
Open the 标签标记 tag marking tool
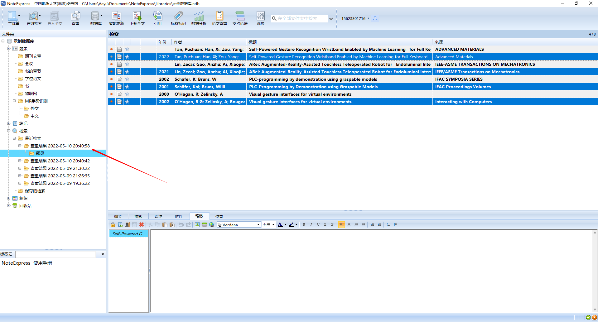pos(178,18)
